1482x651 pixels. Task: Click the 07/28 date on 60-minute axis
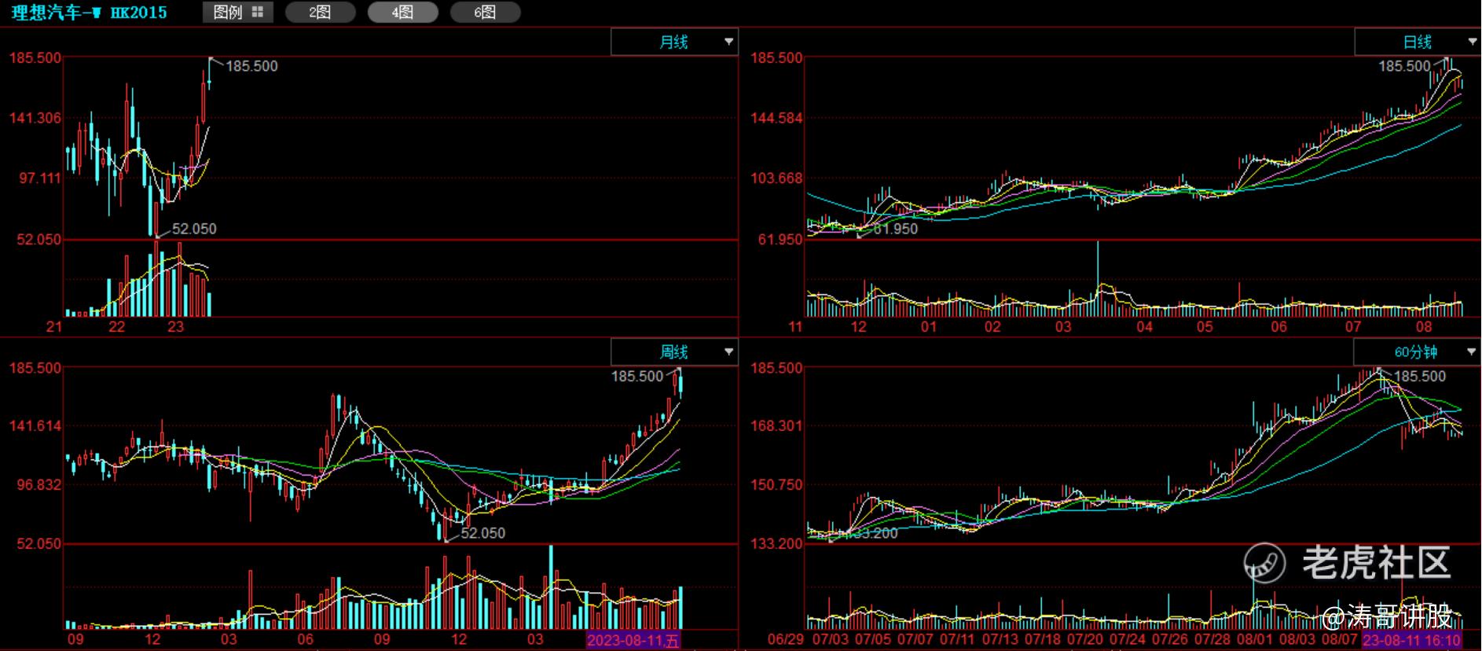[x=1212, y=639]
